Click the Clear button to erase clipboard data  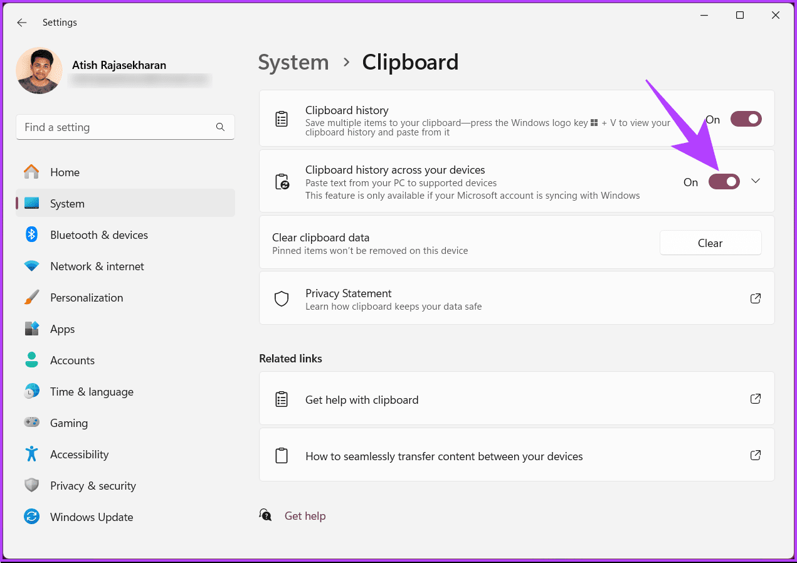pyautogui.click(x=710, y=243)
